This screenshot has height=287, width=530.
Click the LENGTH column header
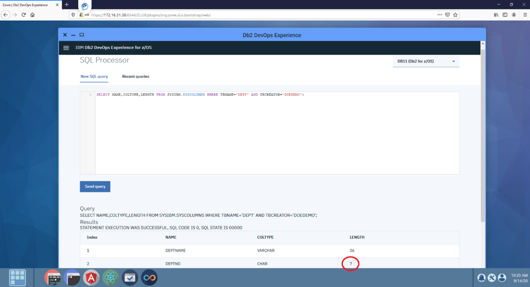point(357,237)
